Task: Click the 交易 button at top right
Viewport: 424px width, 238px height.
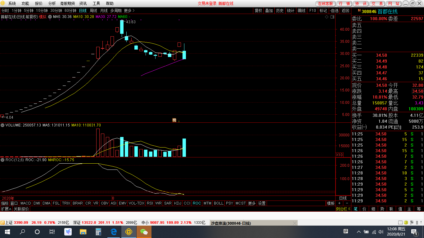Action: tap(377, 4)
